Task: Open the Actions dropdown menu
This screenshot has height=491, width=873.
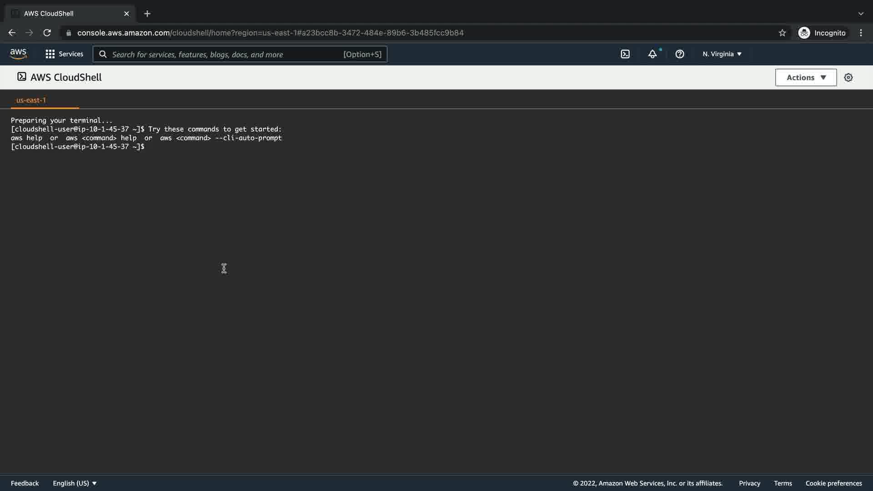Action: tap(806, 77)
